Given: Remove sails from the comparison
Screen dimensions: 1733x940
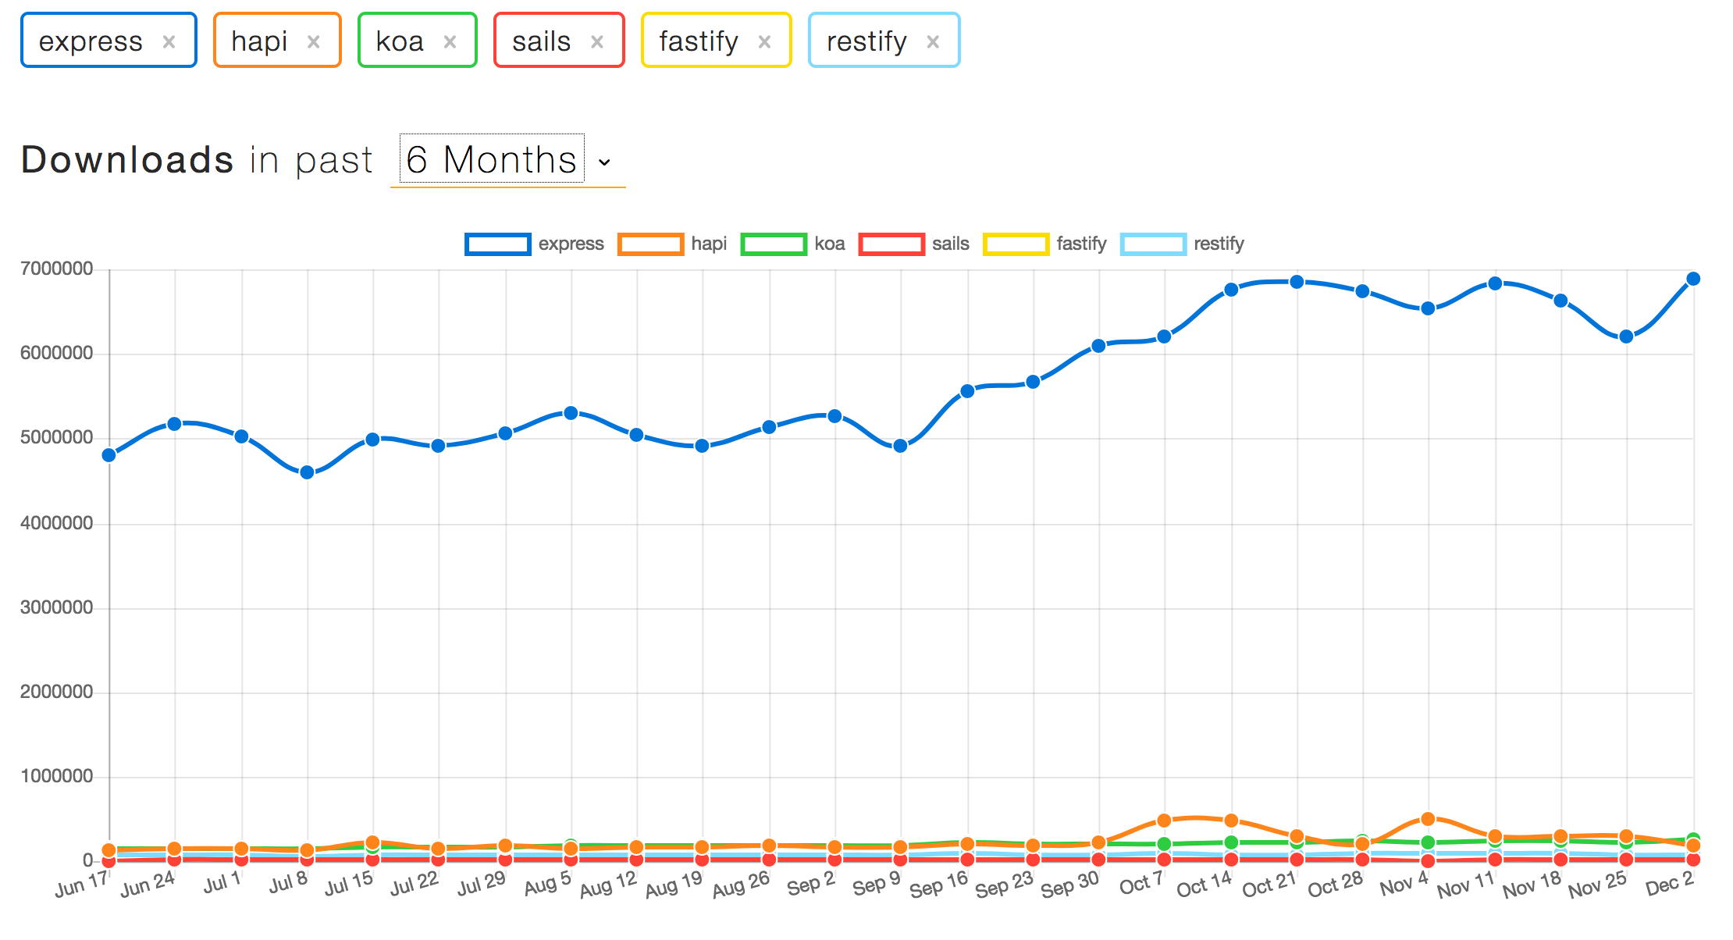Looking at the screenshot, I should coord(597,42).
